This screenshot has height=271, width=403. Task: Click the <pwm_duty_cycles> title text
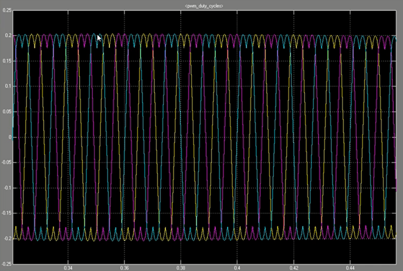[x=203, y=6]
